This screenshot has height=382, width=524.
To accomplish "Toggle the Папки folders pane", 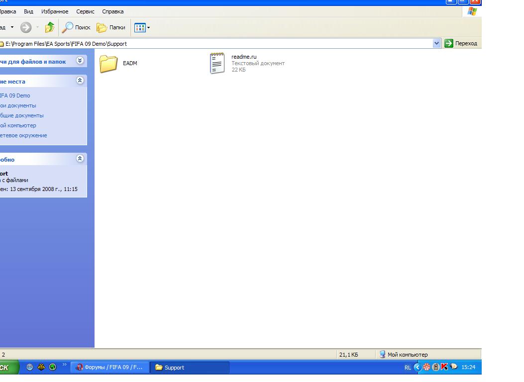I will point(111,27).
